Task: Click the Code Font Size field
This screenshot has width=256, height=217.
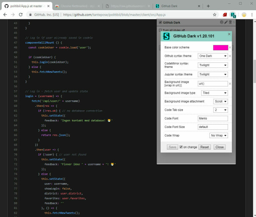Action: click(213, 127)
